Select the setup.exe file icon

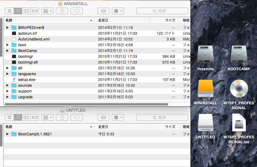tap(14, 79)
